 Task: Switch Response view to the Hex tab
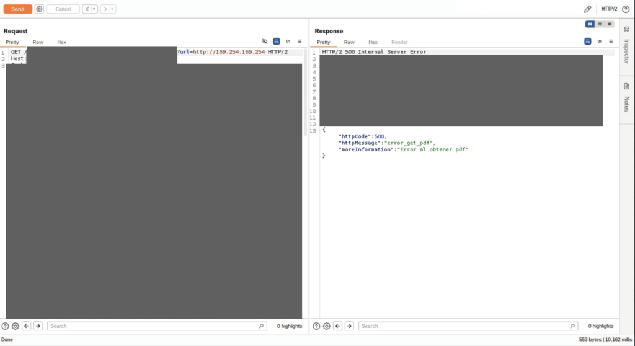(x=373, y=42)
